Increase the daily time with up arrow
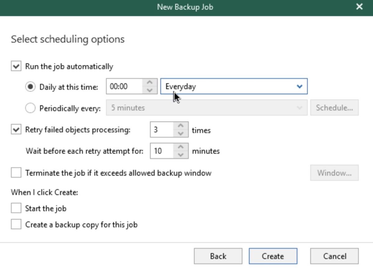373x268 pixels. tap(150, 83)
